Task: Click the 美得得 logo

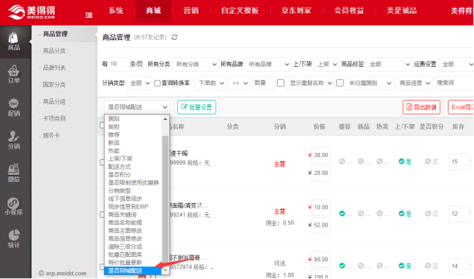Action: click(32, 12)
